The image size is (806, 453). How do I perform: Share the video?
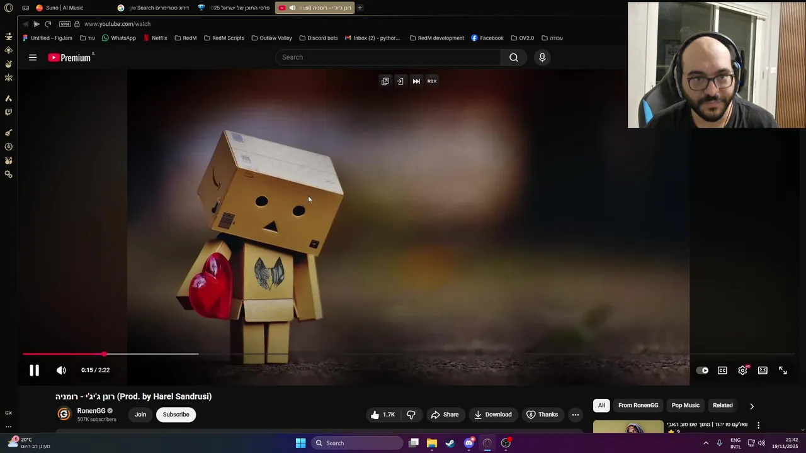point(445,415)
